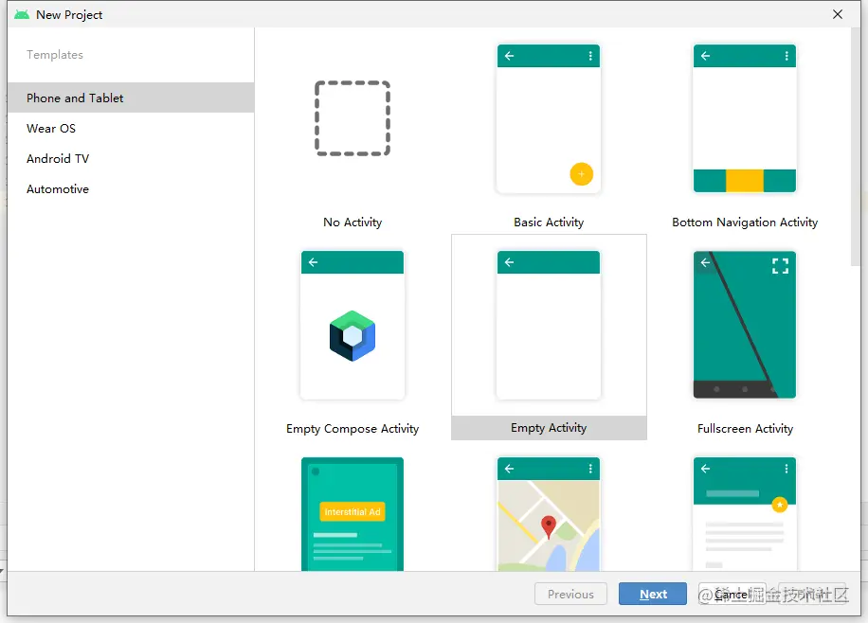This screenshot has width=868, height=623.
Task: Select the No Activity template thumbnail
Action: [353, 118]
